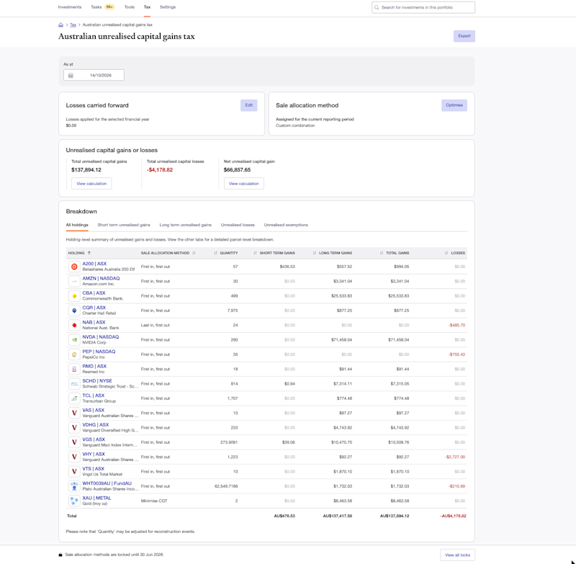Click the PEP PepsiCo logo
576x564 pixels.
[74, 354]
